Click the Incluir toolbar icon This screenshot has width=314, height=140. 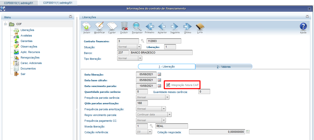(86, 26)
